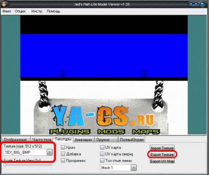Enable the UV карта checkbox

coord(102,148)
